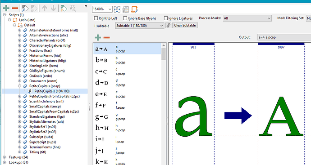Toggle the Ignore Base Glyphs checkbox
Viewport: 311px width, 165px height.
tap(125, 18)
